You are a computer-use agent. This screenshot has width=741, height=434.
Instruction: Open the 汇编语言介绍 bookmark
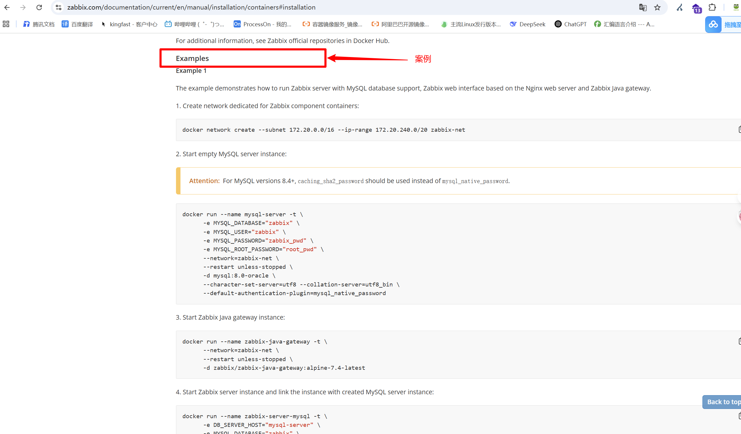click(624, 24)
